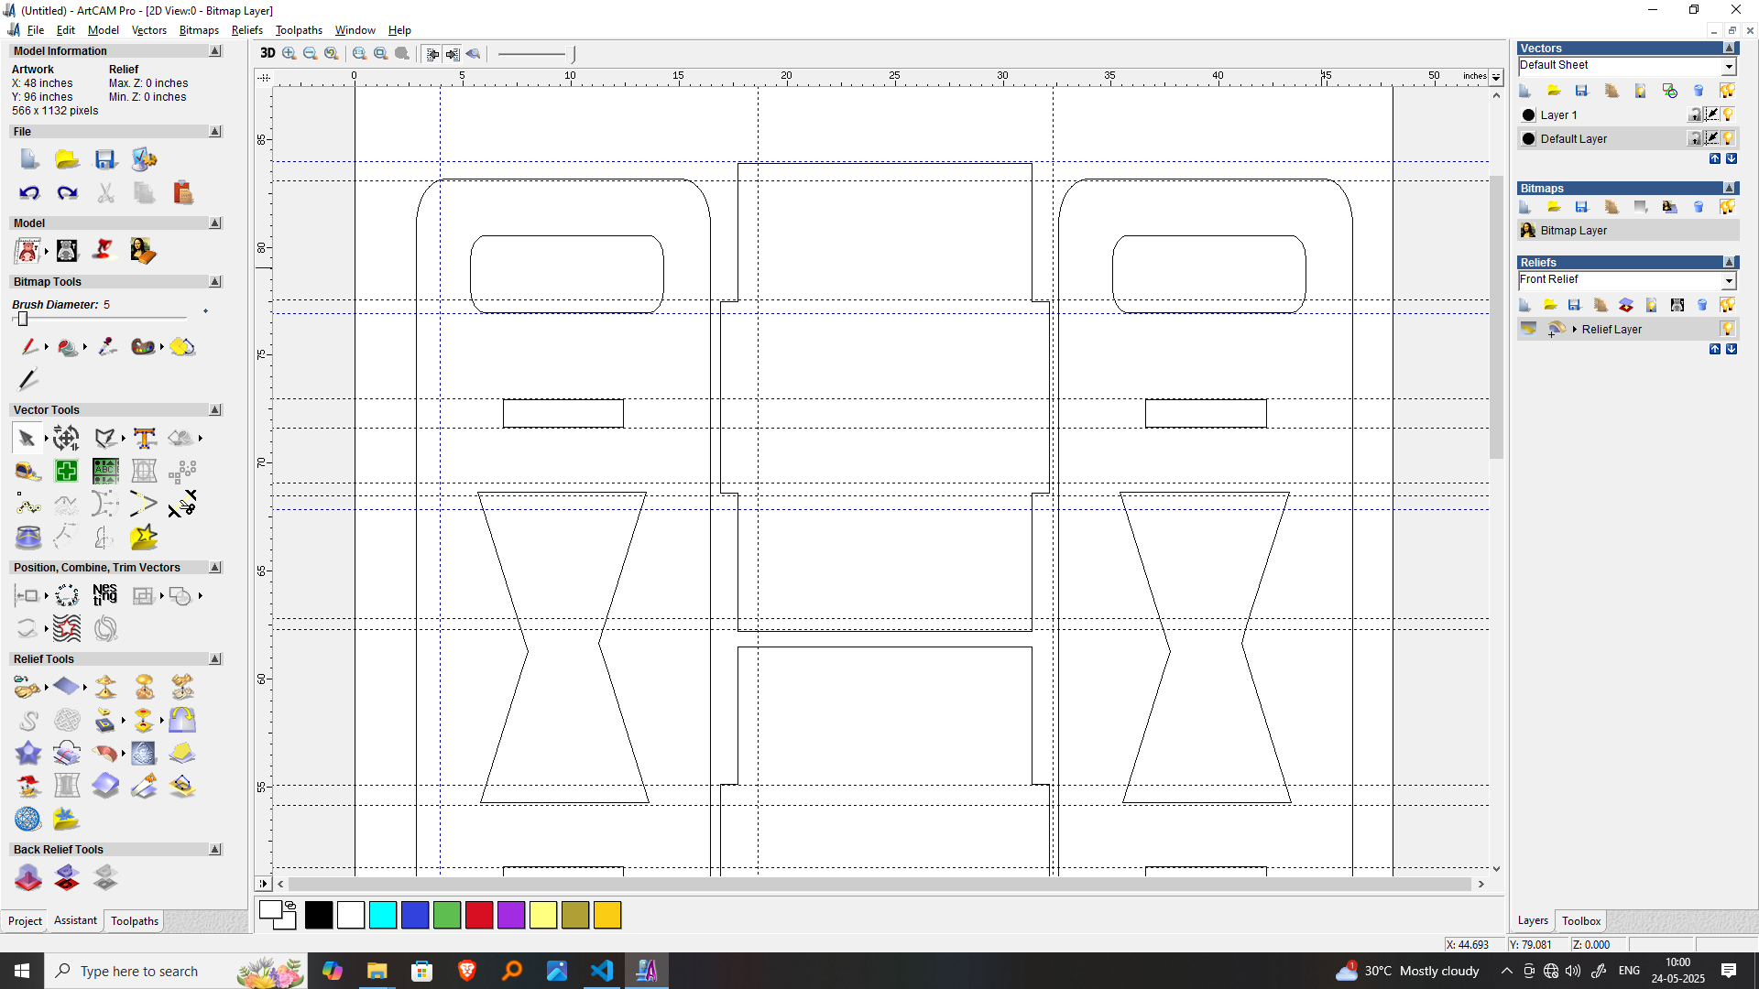
Task: Select the cyan color swatch
Action: 383,915
